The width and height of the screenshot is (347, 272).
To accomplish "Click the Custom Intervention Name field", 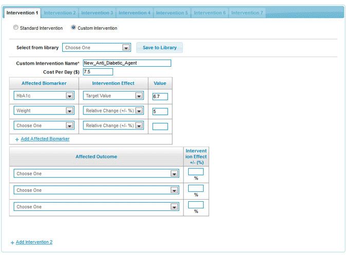I will [126, 63].
